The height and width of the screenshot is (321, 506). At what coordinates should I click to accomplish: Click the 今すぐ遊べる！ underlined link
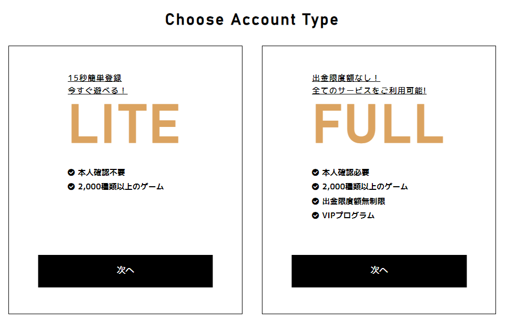point(97,91)
